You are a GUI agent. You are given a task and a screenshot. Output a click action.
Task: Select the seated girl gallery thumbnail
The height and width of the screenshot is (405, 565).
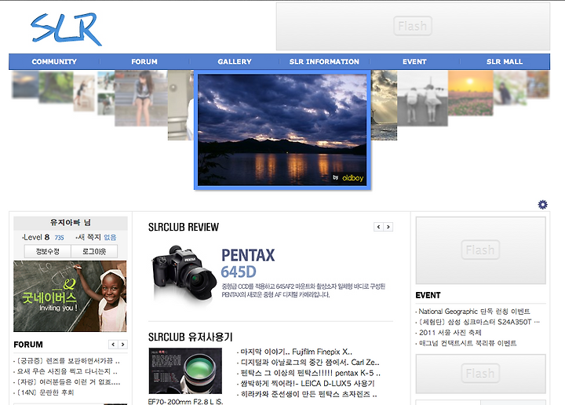tap(141, 98)
